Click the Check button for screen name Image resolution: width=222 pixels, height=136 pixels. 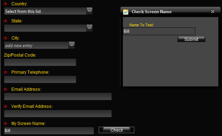117,130
